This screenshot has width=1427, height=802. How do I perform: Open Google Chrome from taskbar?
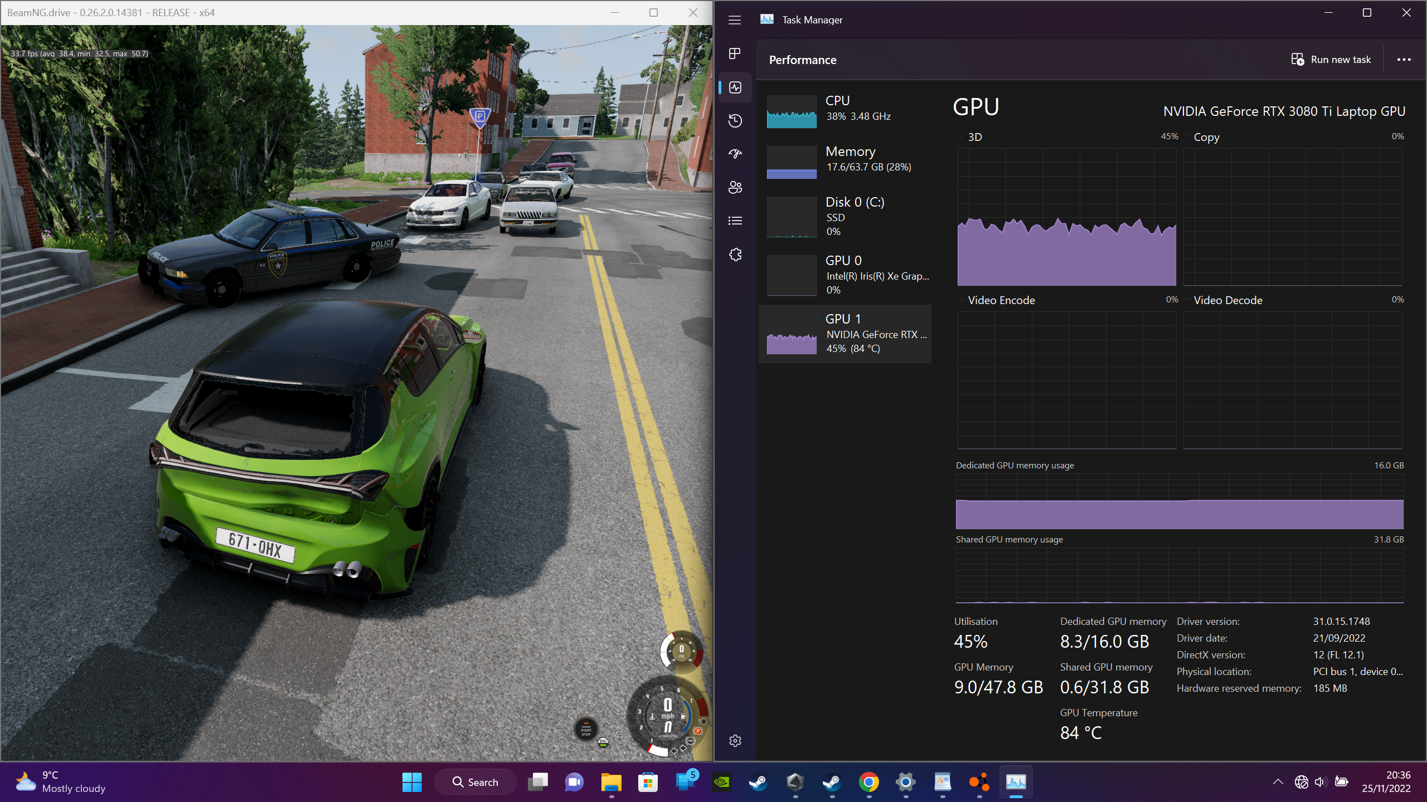(868, 782)
